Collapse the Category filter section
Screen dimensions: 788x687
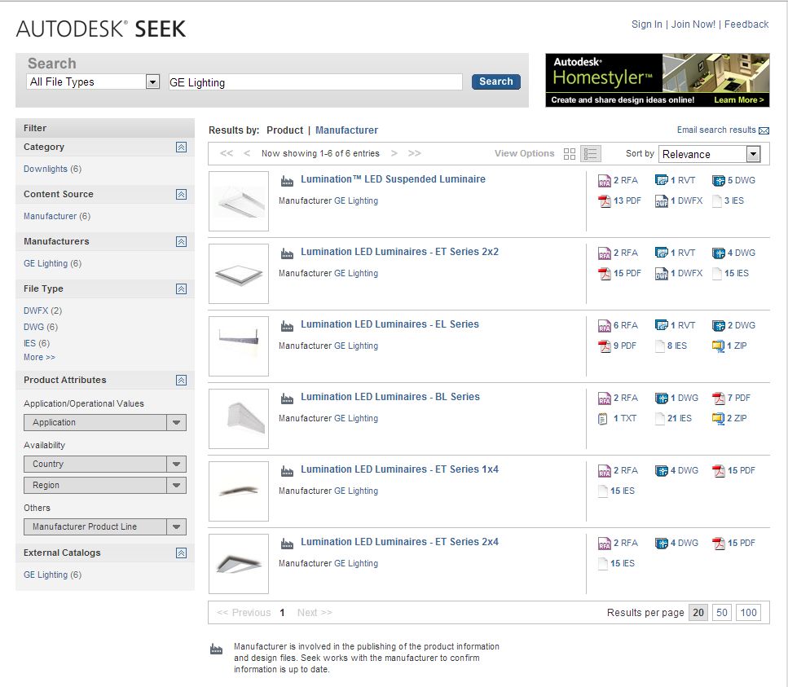click(x=182, y=147)
